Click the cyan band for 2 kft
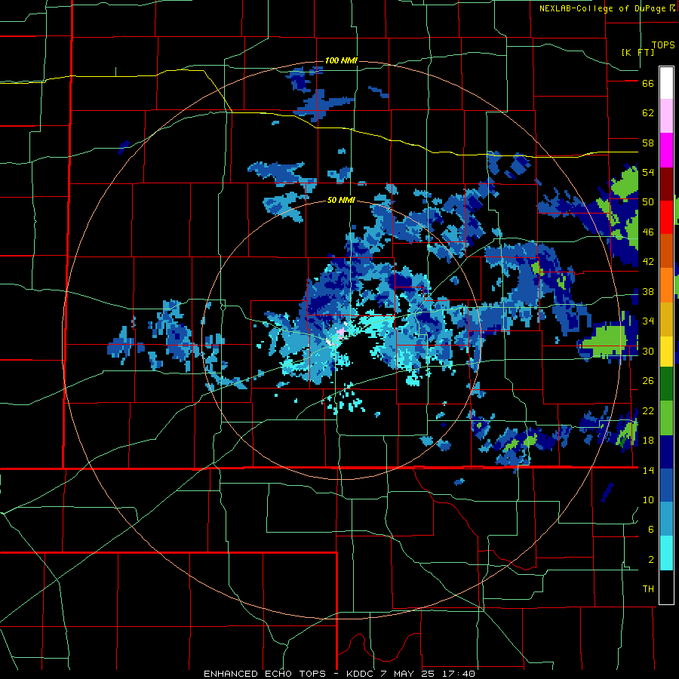Screen dimensions: 679x679 pos(666,553)
